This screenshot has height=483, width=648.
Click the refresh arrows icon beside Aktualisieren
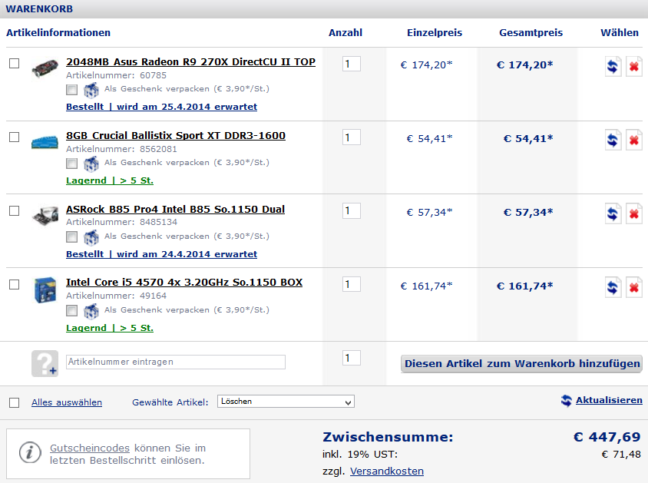(x=567, y=400)
